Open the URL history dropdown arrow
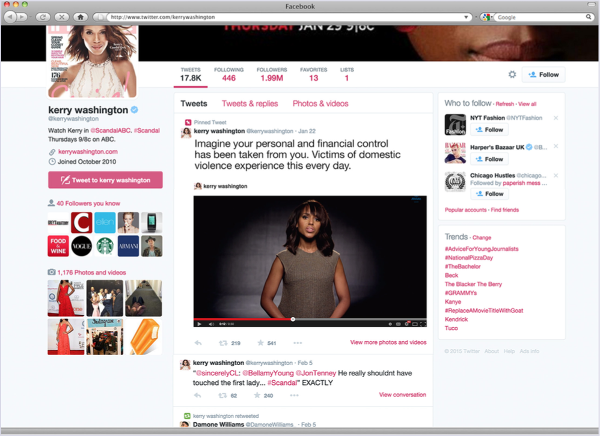Image resolution: width=600 pixels, height=436 pixels. pyautogui.click(x=466, y=17)
